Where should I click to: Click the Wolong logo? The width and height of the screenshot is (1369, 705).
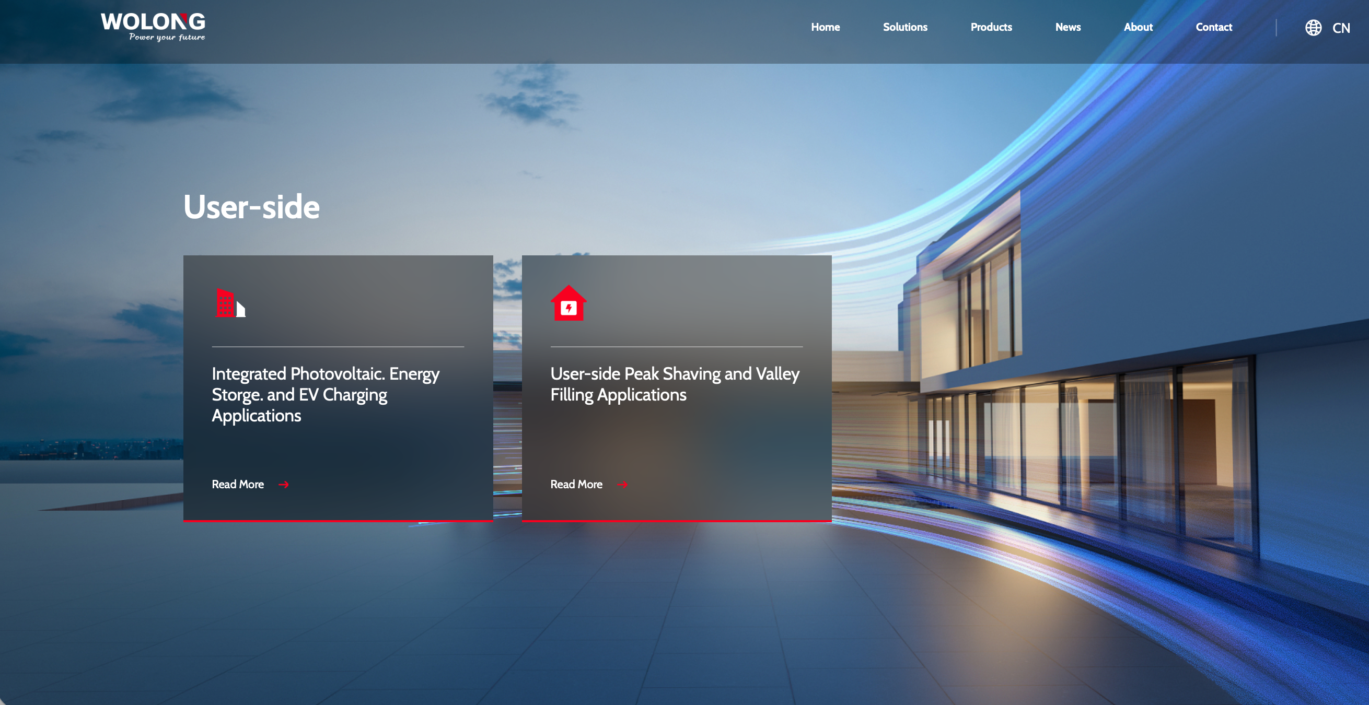[x=153, y=27]
